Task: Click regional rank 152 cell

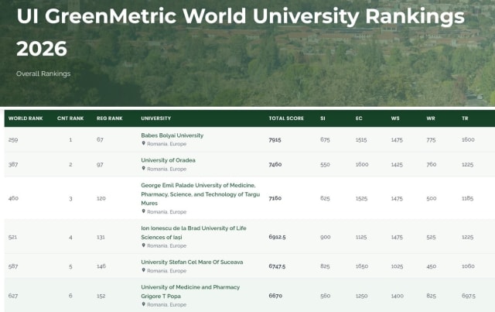Action: click(x=101, y=296)
